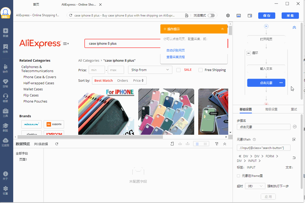Click the 采集 collect button
305x203 pixels.
(x=290, y=15)
